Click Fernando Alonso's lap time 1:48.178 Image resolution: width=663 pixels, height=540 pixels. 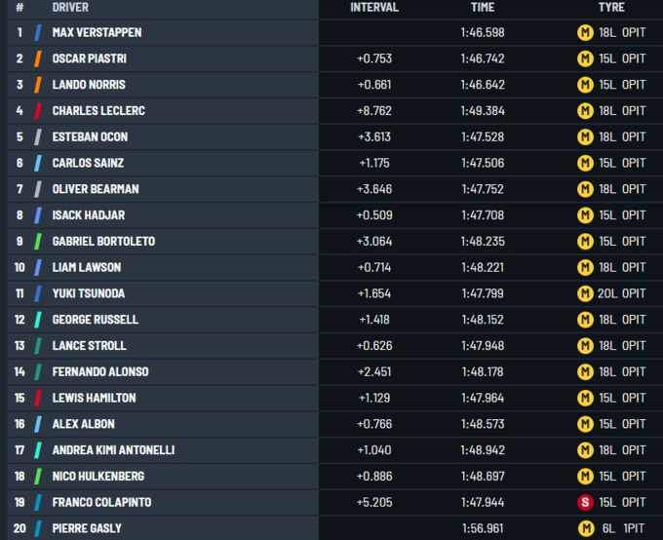(x=483, y=371)
